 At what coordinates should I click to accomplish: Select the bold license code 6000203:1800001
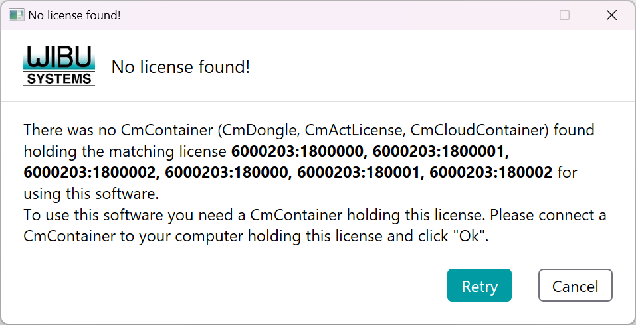pos(440,151)
